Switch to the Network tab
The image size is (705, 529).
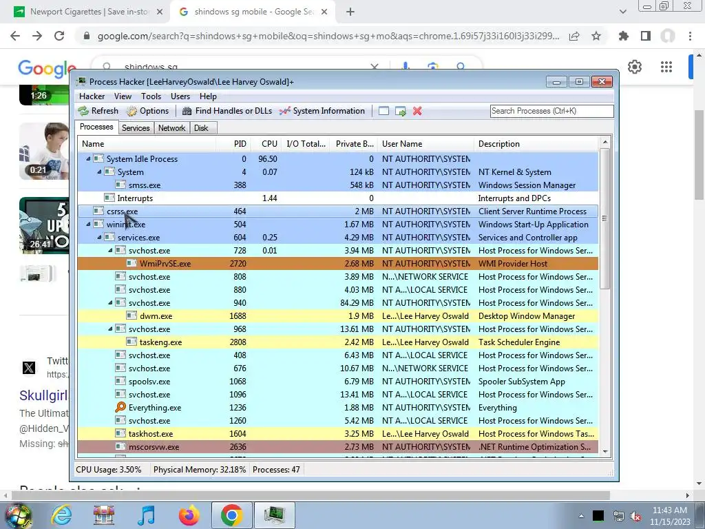point(171,128)
